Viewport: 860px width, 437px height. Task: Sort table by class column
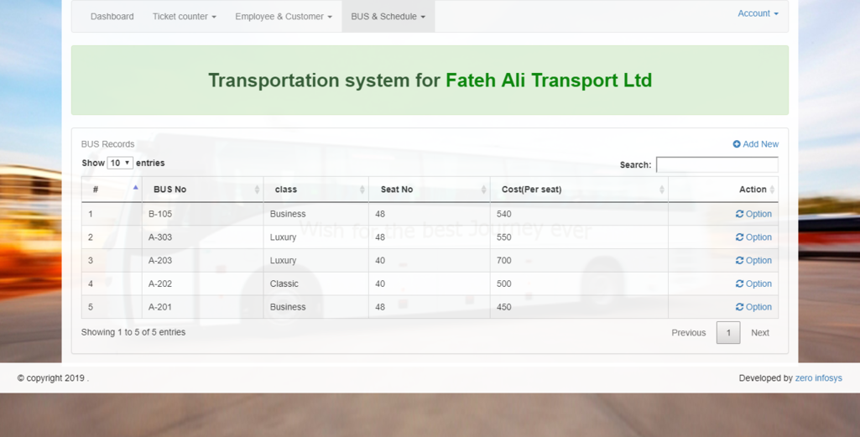coord(315,190)
